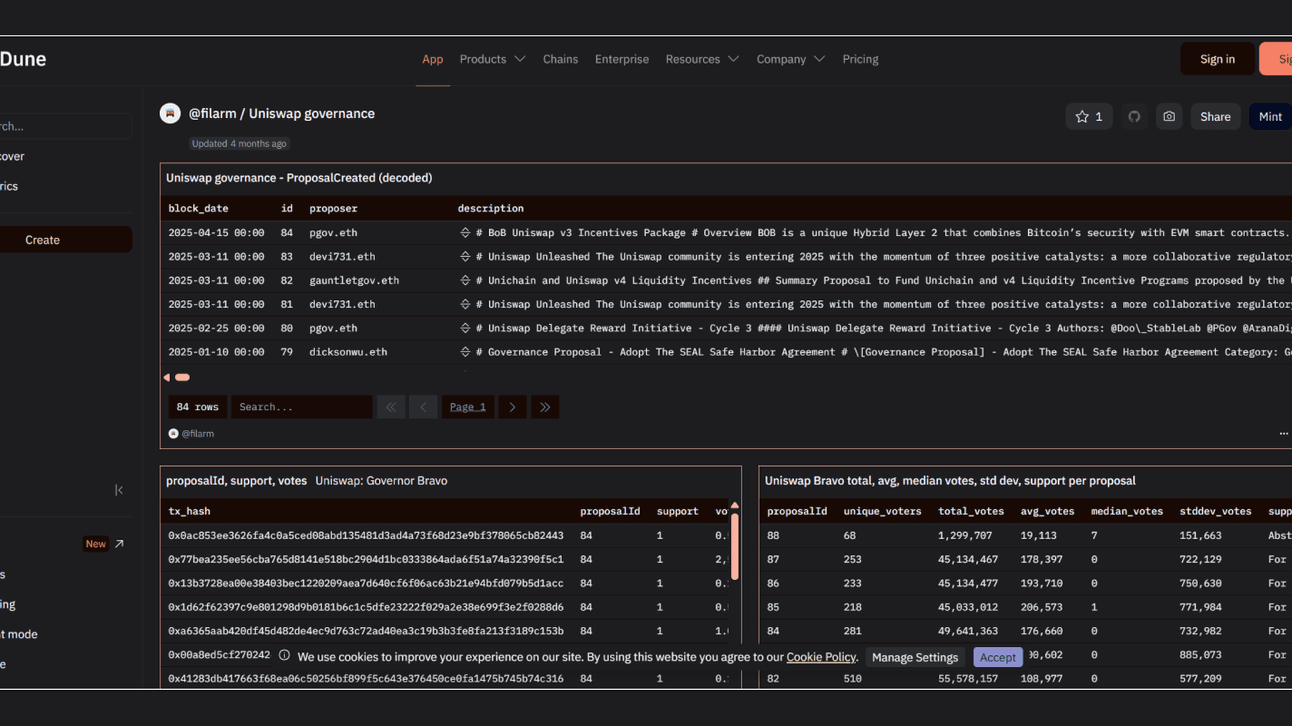
Task: Open the Products dropdown menu
Action: tap(492, 59)
